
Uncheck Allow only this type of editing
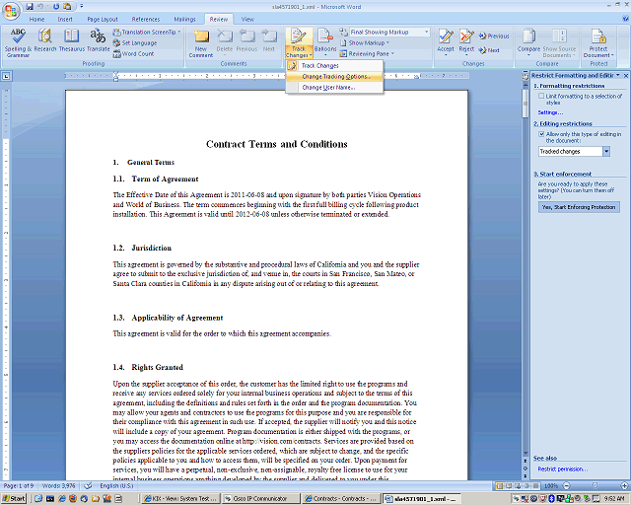pos(541,134)
